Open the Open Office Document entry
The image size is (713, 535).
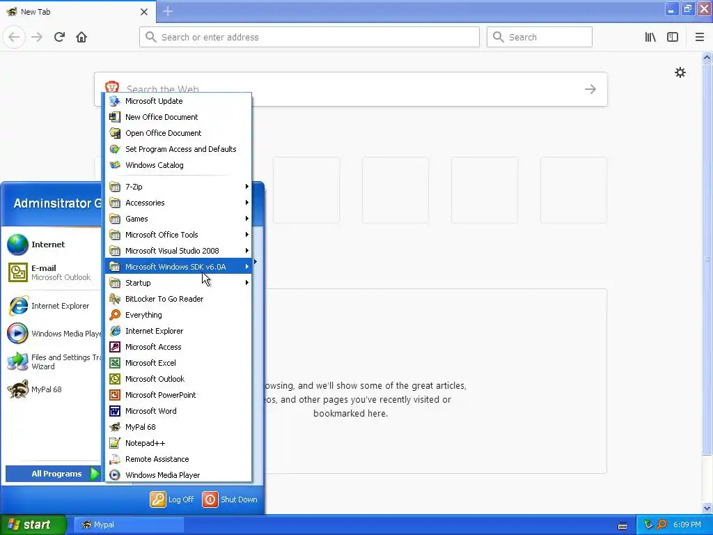[178, 133]
